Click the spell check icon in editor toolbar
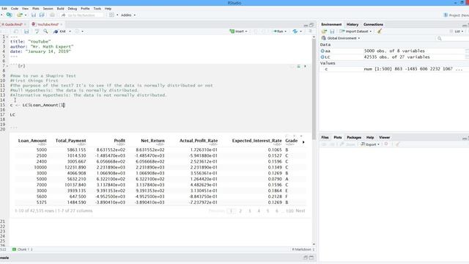469x264 pixels. pos(37,32)
